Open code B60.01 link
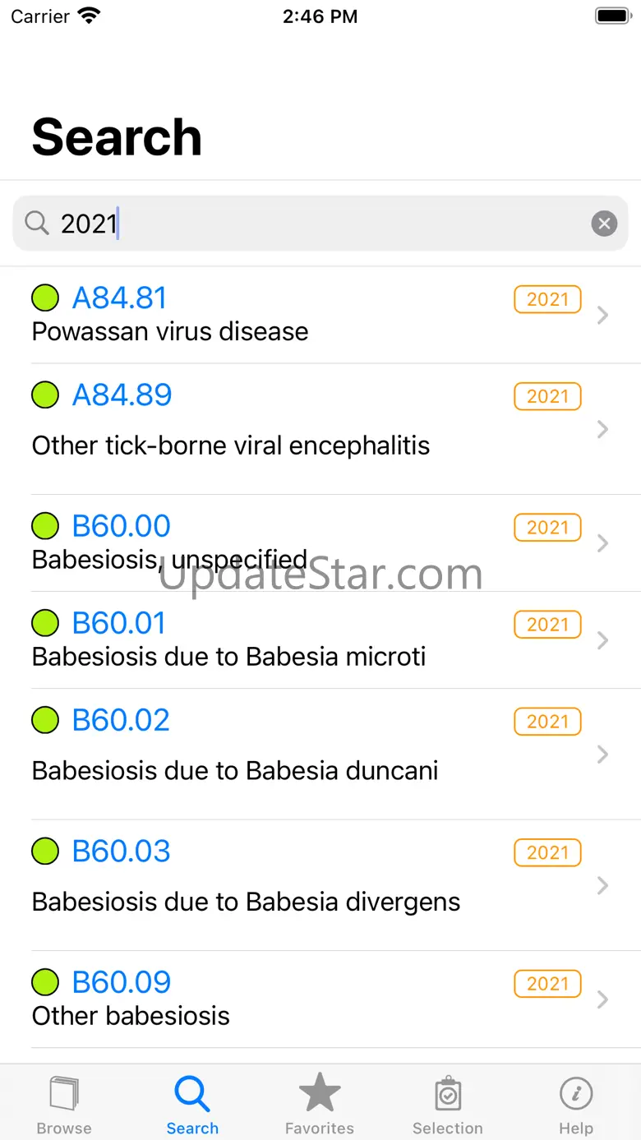Image resolution: width=641 pixels, height=1140 pixels. coord(119,623)
